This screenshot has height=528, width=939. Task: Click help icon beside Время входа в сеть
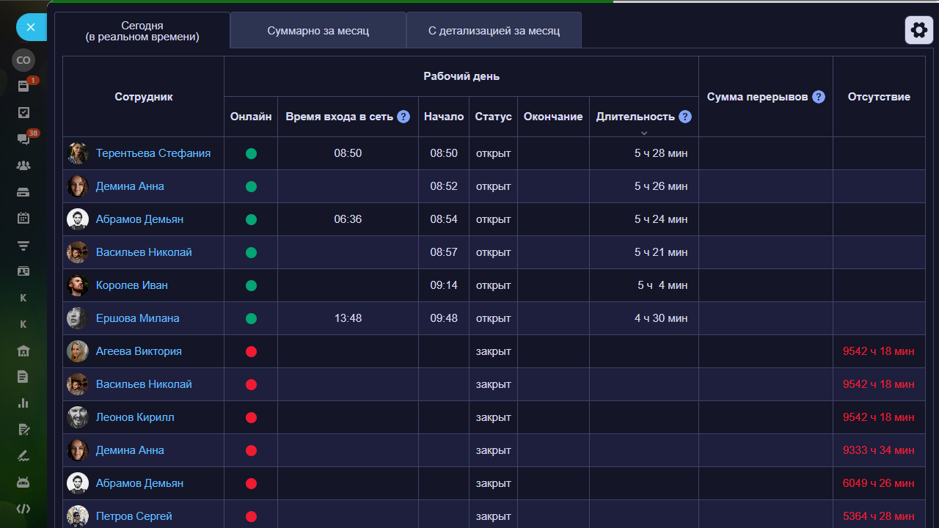point(403,117)
